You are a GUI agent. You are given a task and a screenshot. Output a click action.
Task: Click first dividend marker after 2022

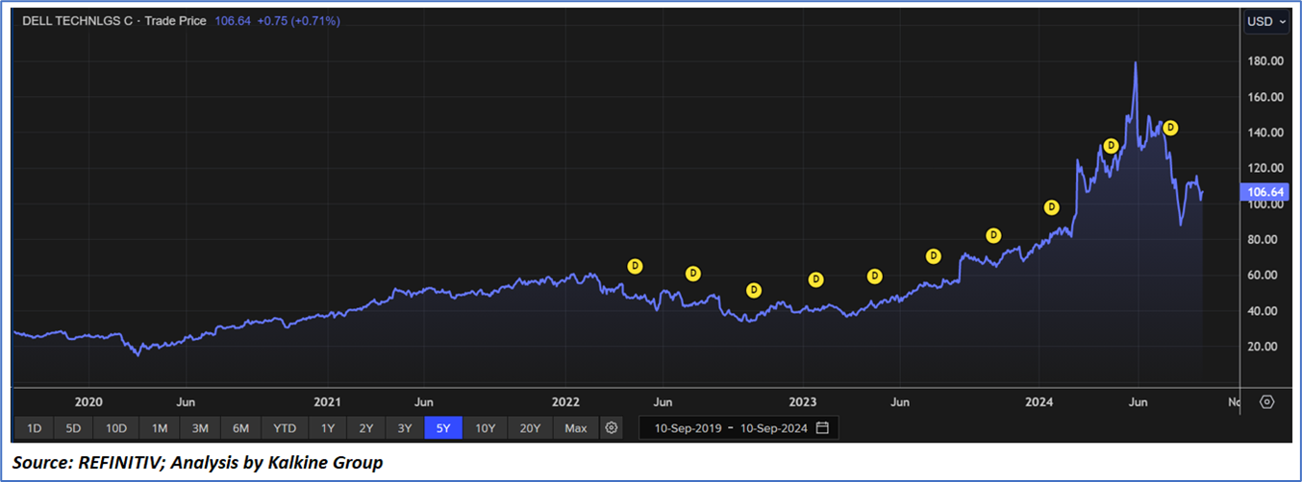click(x=634, y=266)
